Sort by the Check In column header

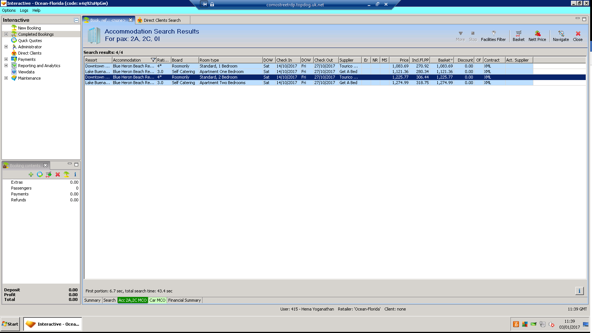coord(288,60)
